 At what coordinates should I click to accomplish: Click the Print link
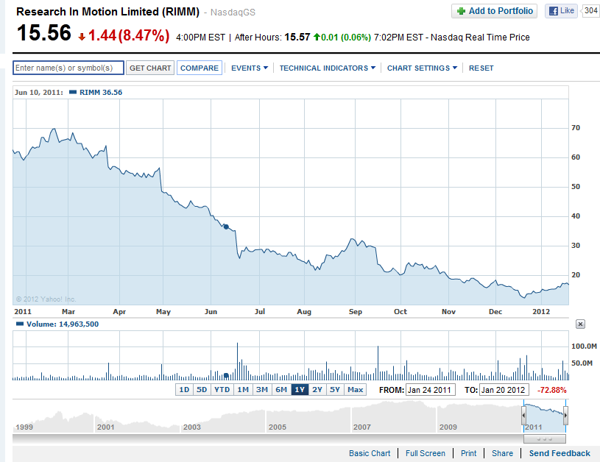pyautogui.click(x=469, y=453)
